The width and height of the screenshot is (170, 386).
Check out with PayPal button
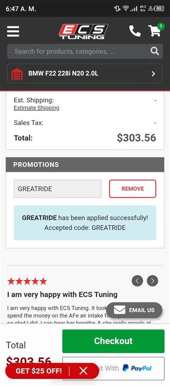[x=113, y=368]
